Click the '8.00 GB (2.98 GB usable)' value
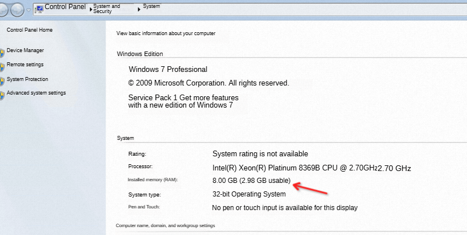This screenshot has width=467, height=235. click(x=252, y=181)
